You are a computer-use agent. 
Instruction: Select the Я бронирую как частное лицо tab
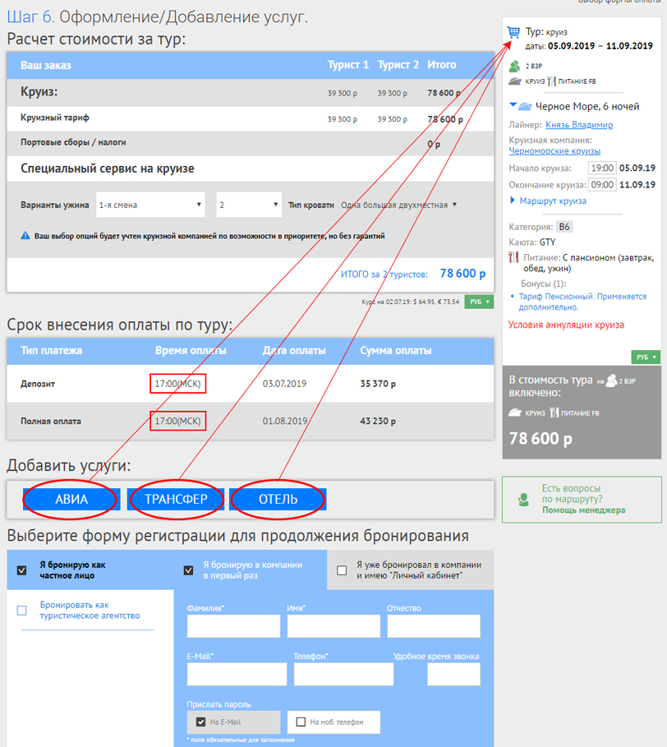22,569
